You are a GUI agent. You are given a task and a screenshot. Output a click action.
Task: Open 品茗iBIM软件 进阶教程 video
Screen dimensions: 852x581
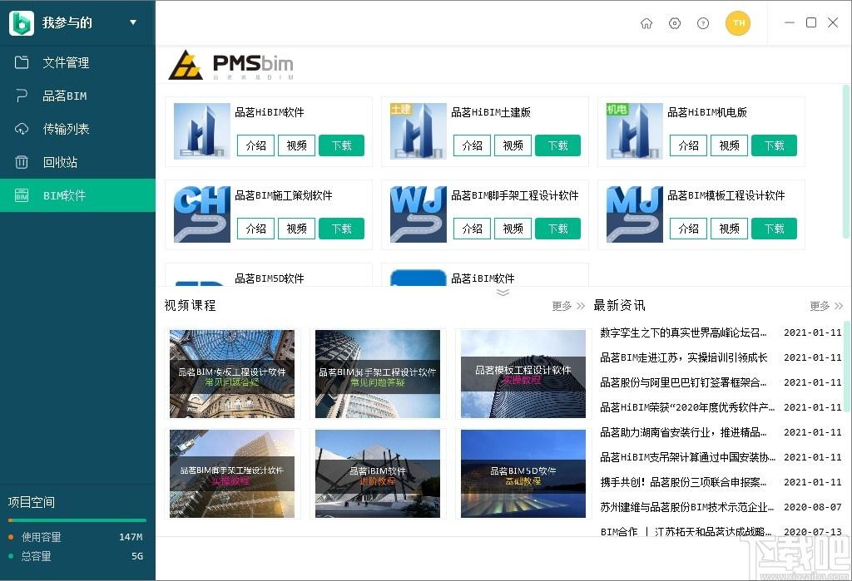click(x=378, y=474)
